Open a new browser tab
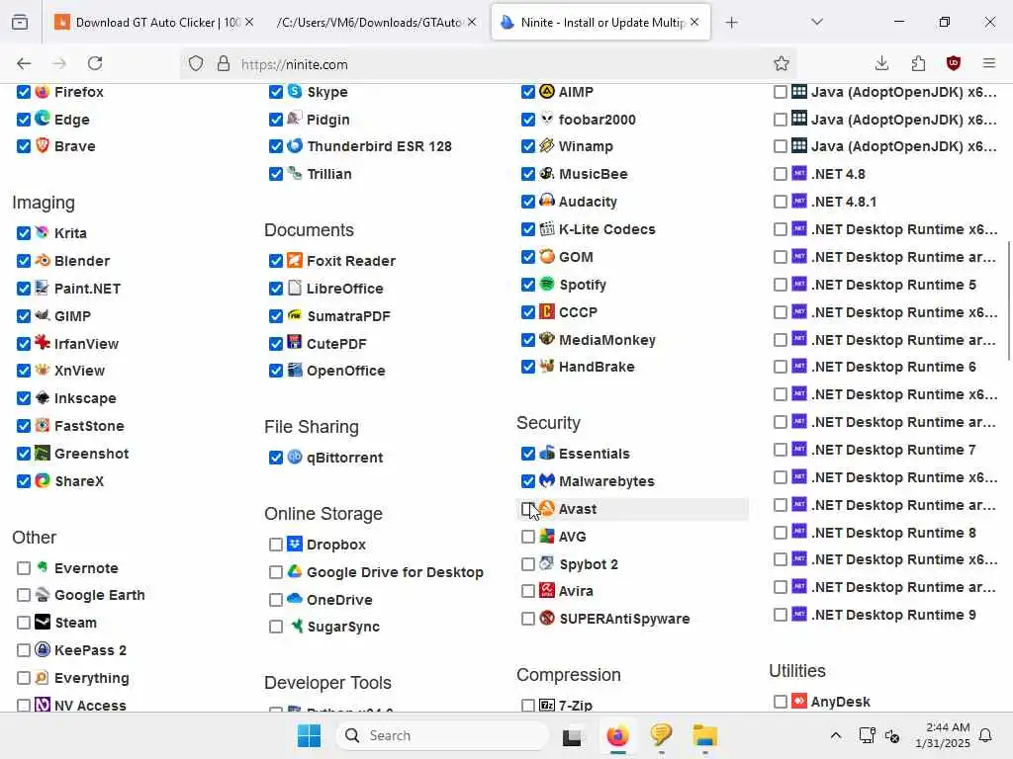The width and height of the screenshot is (1013, 759). [x=731, y=22]
